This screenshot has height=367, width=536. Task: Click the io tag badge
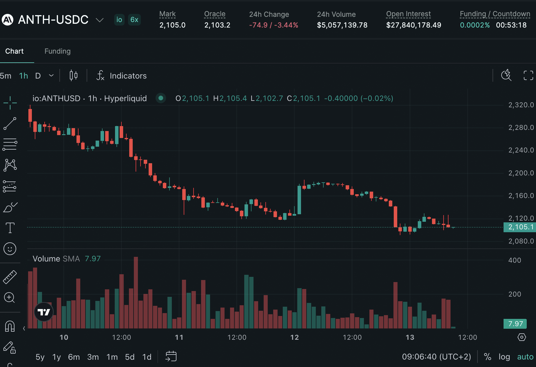coord(119,20)
